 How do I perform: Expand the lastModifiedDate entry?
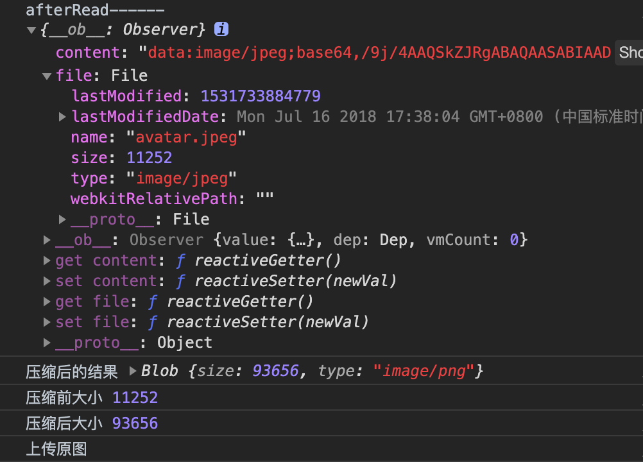point(62,117)
